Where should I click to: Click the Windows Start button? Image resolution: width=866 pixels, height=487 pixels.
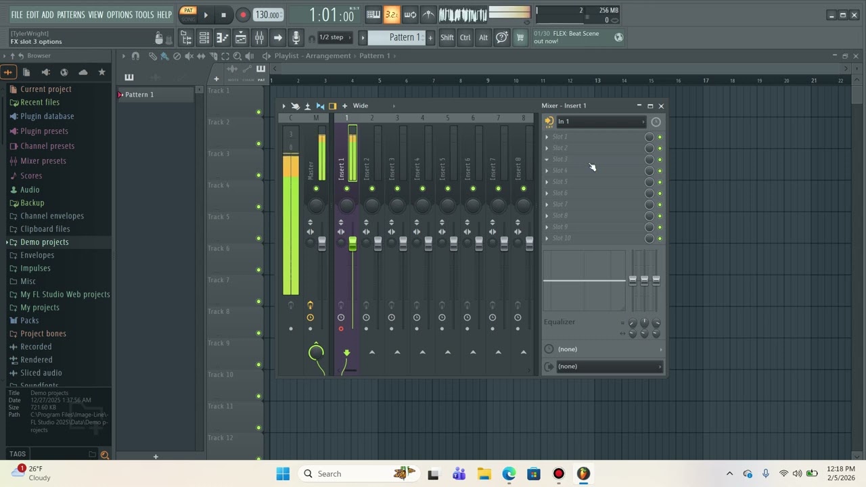[x=283, y=473]
